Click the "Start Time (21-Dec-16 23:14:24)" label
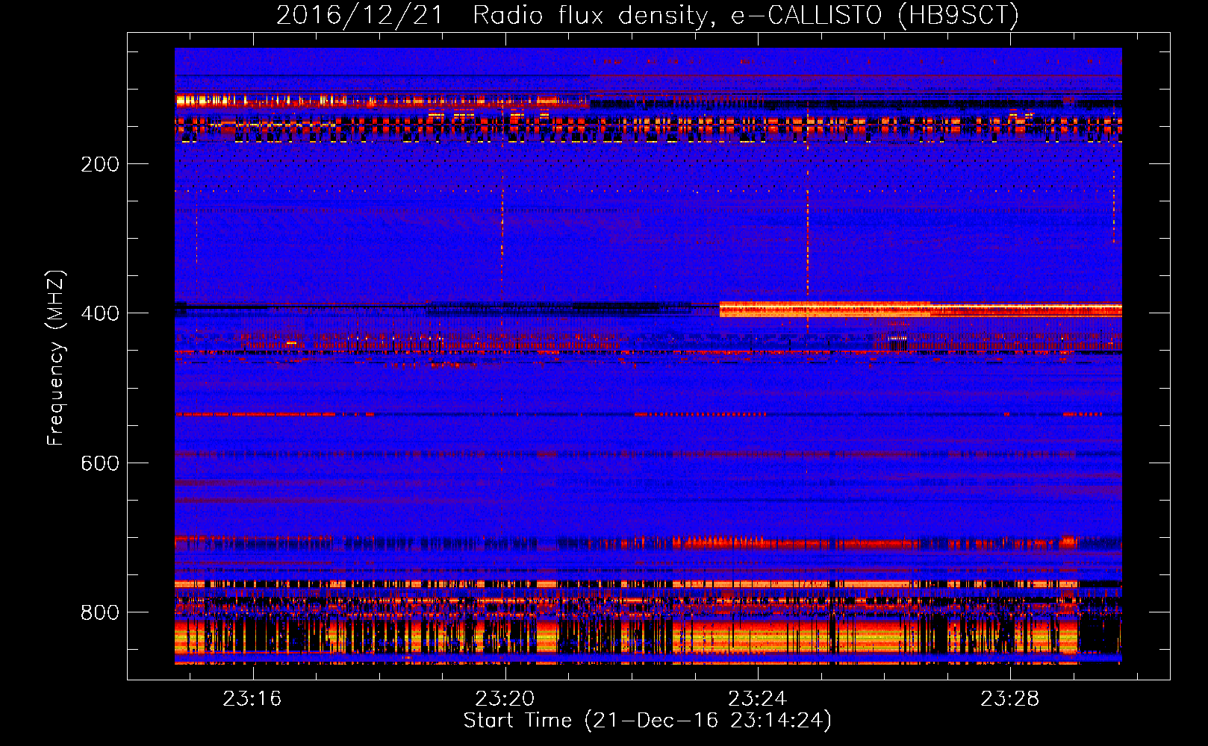The height and width of the screenshot is (746, 1208). point(647,721)
